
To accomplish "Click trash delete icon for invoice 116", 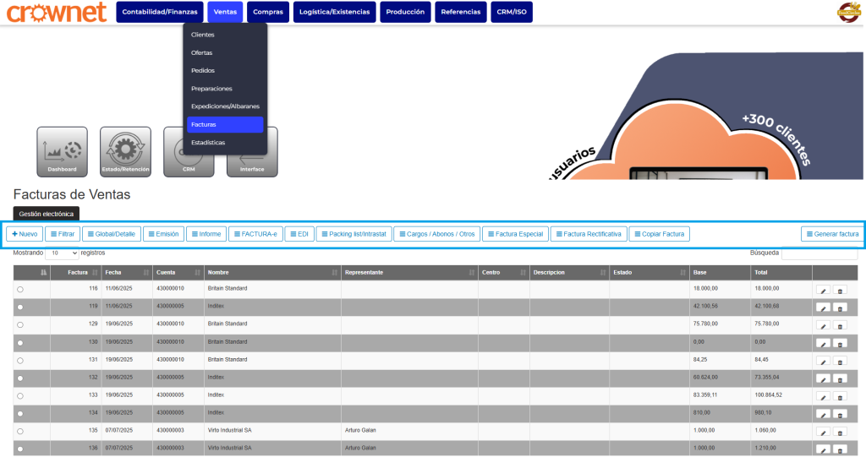I will (x=840, y=290).
